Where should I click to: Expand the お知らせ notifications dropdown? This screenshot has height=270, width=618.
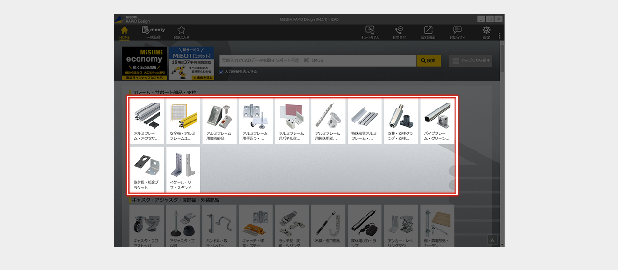457,32
